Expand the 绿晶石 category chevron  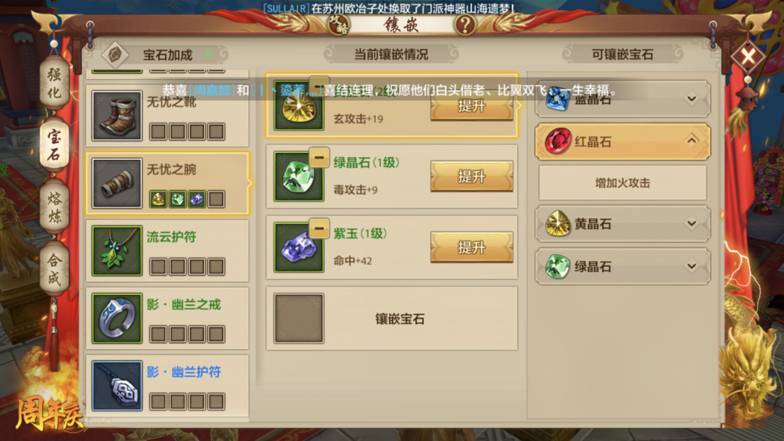tap(691, 266)
